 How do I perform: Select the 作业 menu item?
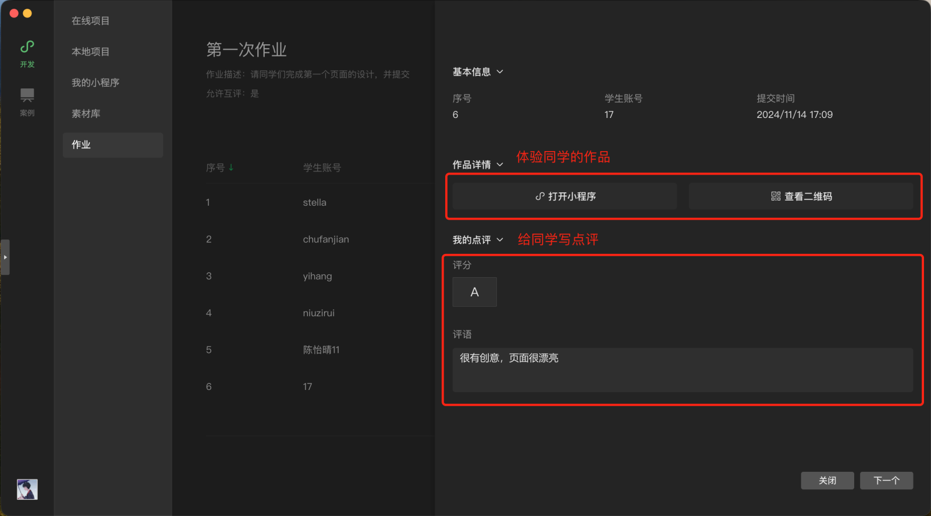tap(113, 145)
